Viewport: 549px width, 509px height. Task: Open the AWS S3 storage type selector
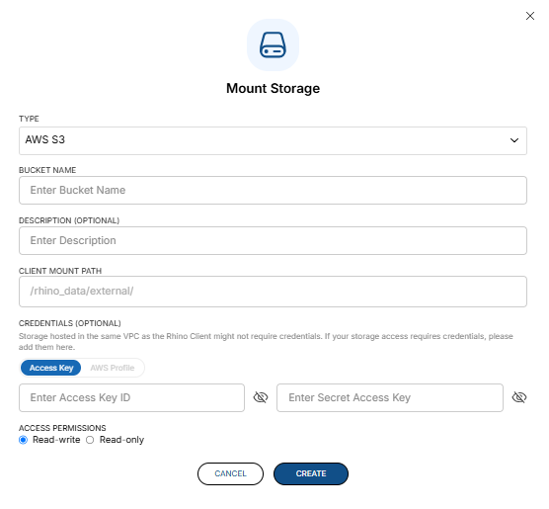pos(273,140)
